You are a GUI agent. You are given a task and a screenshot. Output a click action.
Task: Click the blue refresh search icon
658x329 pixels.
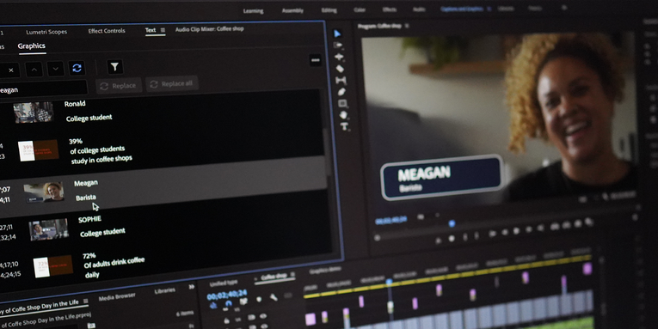point(77,68)
